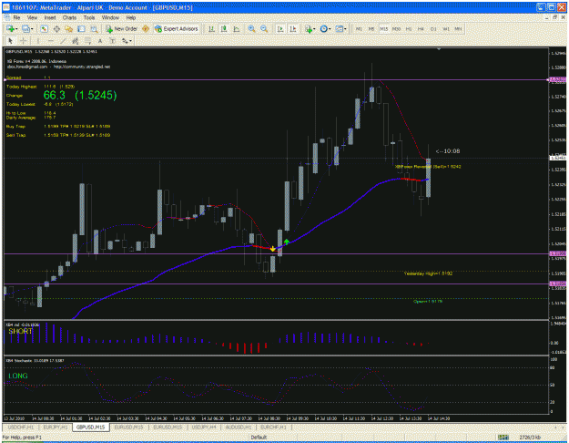Image resolution: width=569 pixels, height=443 pixels.
Task: Select the H1 timeframe
Action: pyautogui.click(x=409, y=28)
